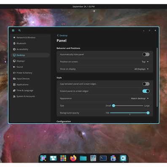Open the settings search magnifier
The image size is (167, 167).
pos(19,30)
